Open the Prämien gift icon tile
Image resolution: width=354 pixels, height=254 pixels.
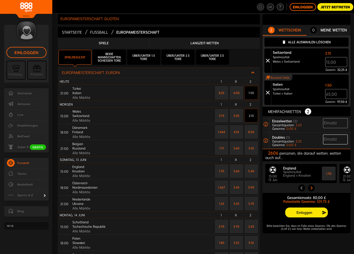coord(37,70)
